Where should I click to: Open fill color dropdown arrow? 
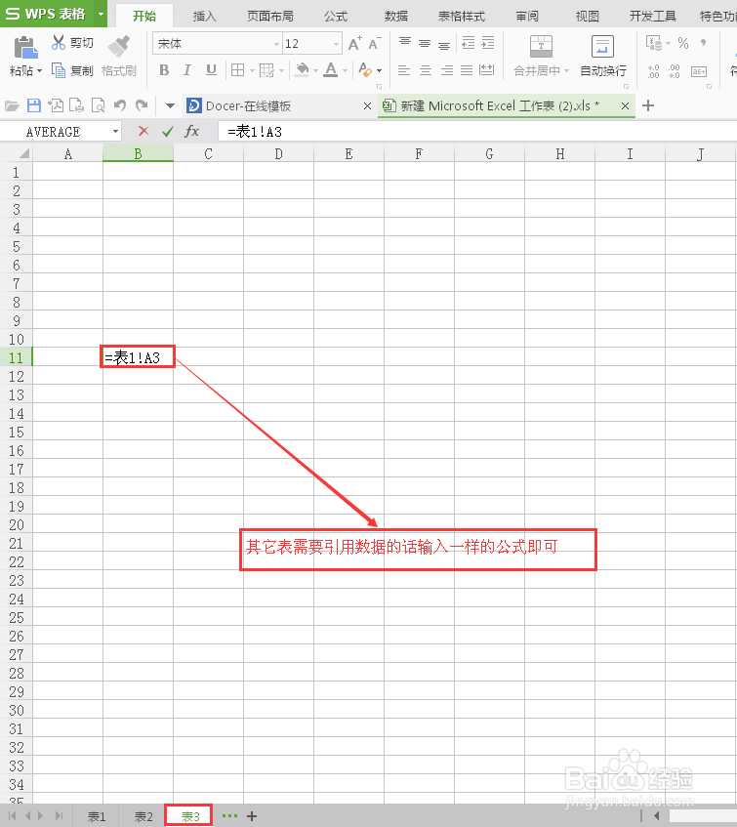click(315, 70)
